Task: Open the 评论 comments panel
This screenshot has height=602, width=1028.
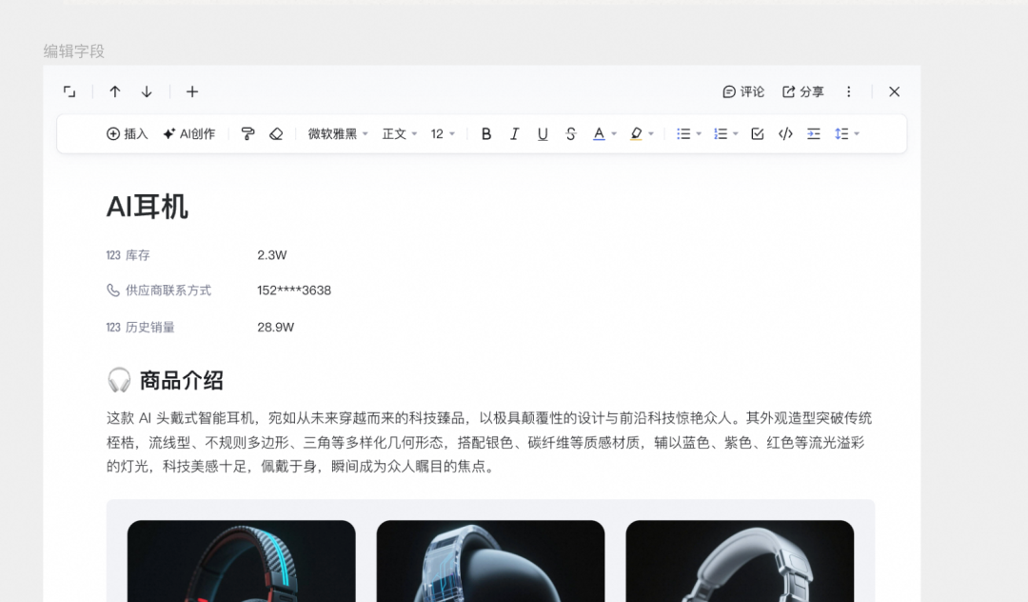Action: coord(743,91)
